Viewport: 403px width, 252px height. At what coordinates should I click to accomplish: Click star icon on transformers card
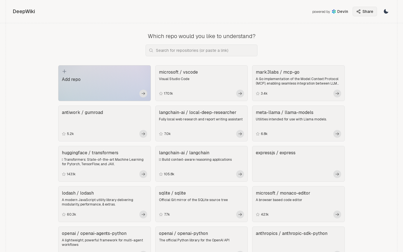coord(64,174)
